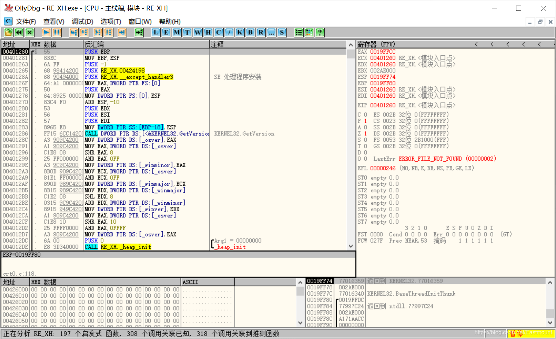Open Breakpoints window with B icon
Image resolution: width=556 pixels, height=339 pixels.
(250, 33)
